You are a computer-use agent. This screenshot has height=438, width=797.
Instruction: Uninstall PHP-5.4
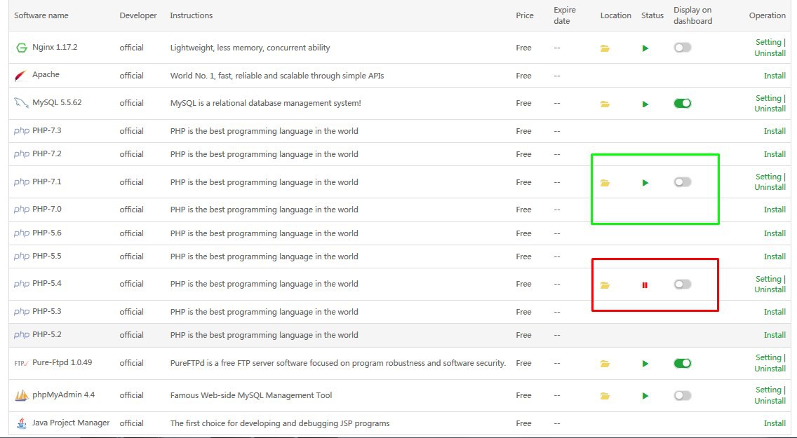(770, 290)
